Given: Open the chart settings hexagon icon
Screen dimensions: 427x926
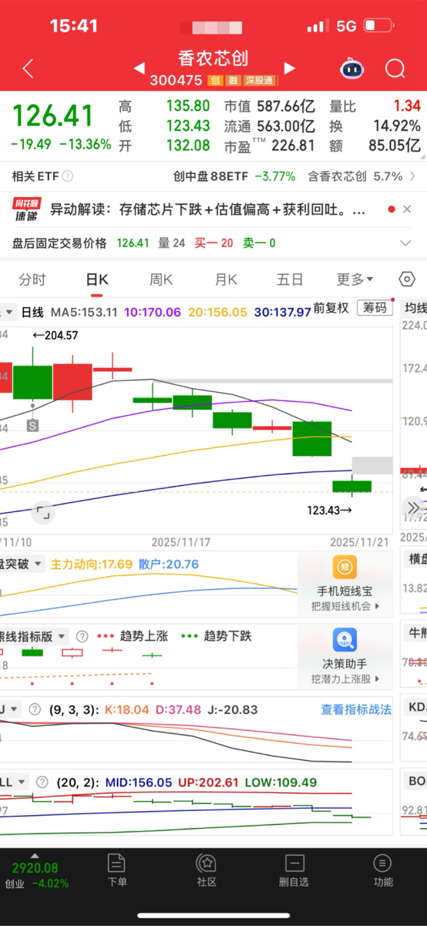Looking at the screenshot, I should pyautogui.click(x=407, y=279).
